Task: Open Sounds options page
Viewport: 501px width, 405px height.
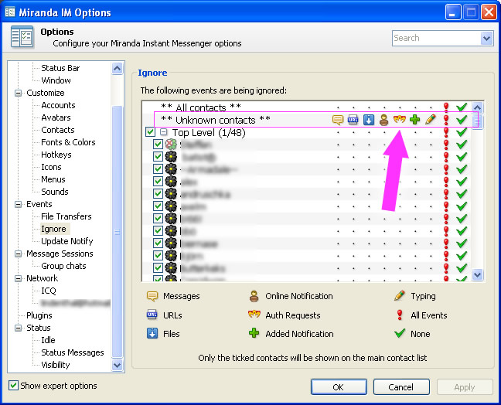Action: pyautogui.click(x=55, y=192)
